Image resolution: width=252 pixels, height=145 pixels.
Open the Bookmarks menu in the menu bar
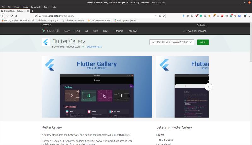click(x=36, y=7)
